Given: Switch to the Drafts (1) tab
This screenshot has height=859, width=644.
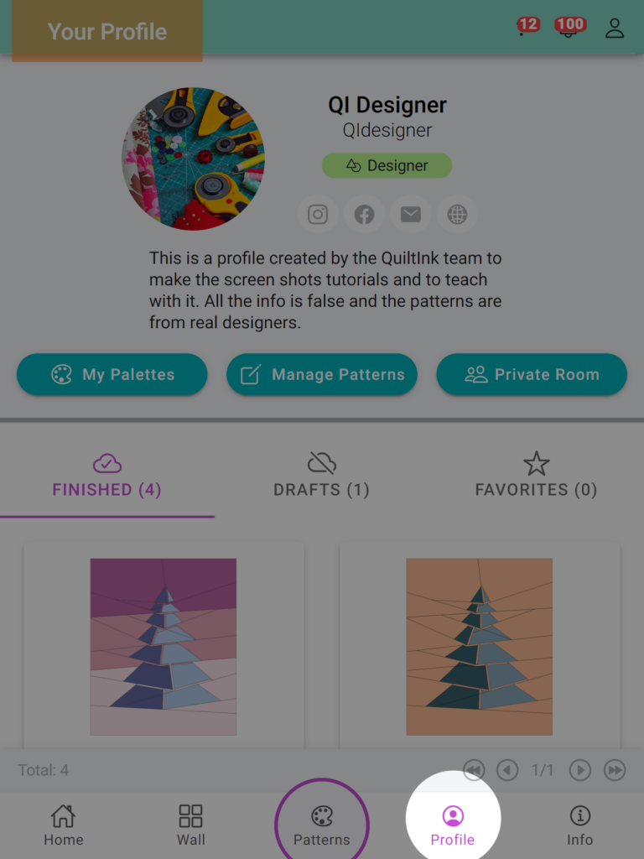Looking at the screenshot, I should pos(321,475).
